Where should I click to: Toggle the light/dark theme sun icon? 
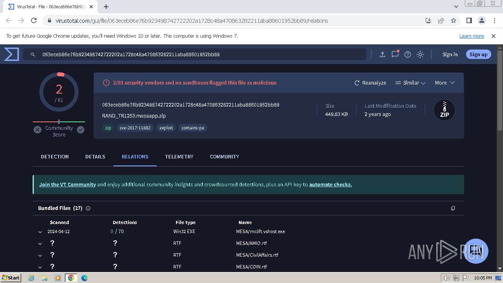click(x=420, y=55)
